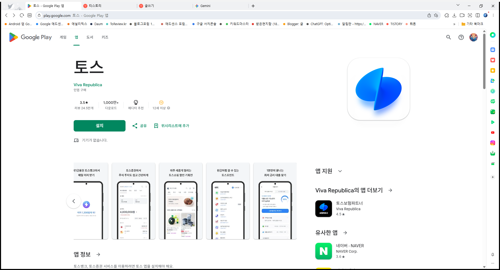This screenshot has width=500, height=270.
Task: Click the Google Play logo
Action: (x=30, y=37)
